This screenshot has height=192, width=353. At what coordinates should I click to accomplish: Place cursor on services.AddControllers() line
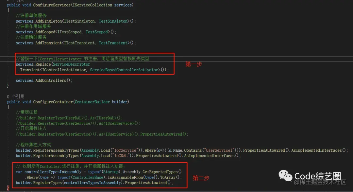pyautogui.click(x=44, y=80)
